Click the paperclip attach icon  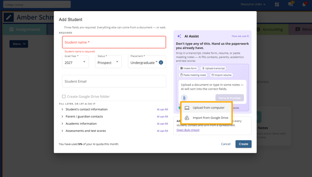(x=184, y=98)
